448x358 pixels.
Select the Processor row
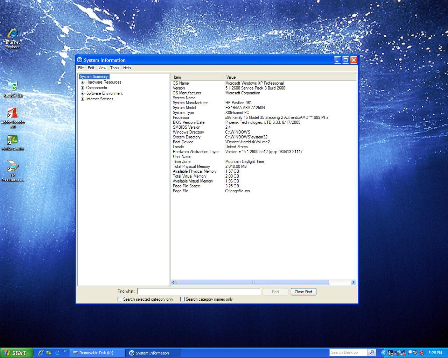click(263, 117)
